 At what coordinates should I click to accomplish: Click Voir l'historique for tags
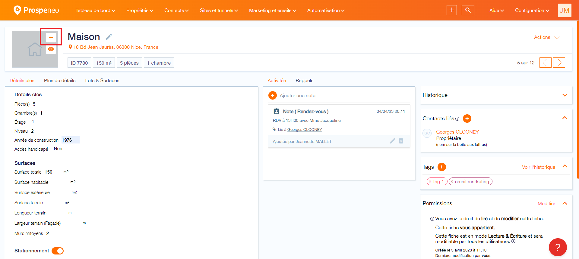[x=539, y=167]
